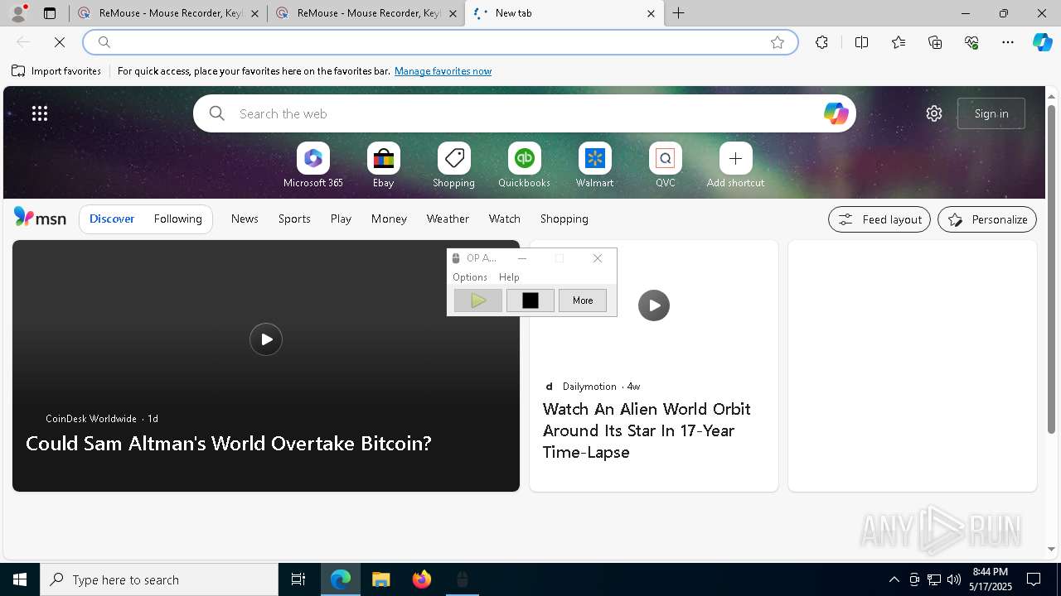This screenshot has width=1061, height=596.
Task: Show hidden system tray icons
Action: 894,579
